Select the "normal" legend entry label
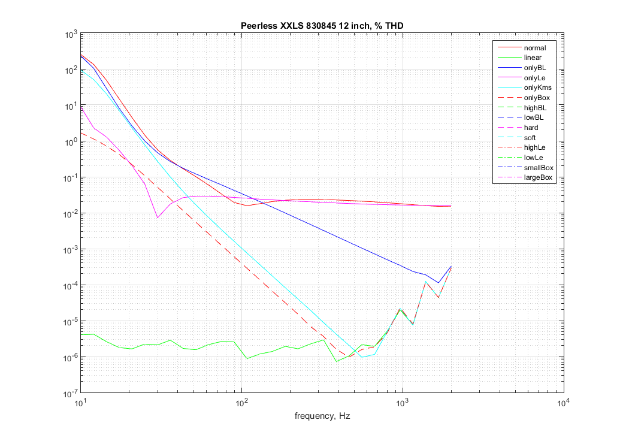 pyautogui.click(x=535, y=48)
